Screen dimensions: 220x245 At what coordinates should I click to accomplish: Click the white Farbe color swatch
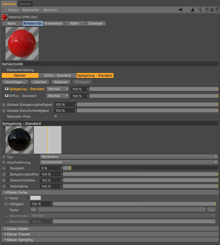coord(36,198)
